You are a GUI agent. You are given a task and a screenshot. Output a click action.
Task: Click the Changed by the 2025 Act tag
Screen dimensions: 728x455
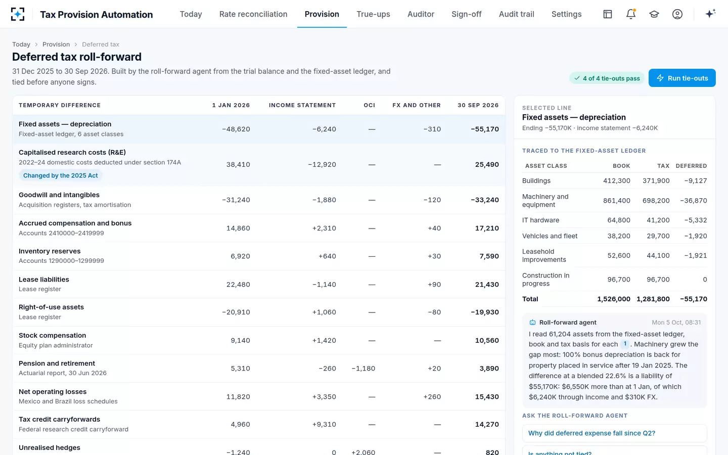61,175
